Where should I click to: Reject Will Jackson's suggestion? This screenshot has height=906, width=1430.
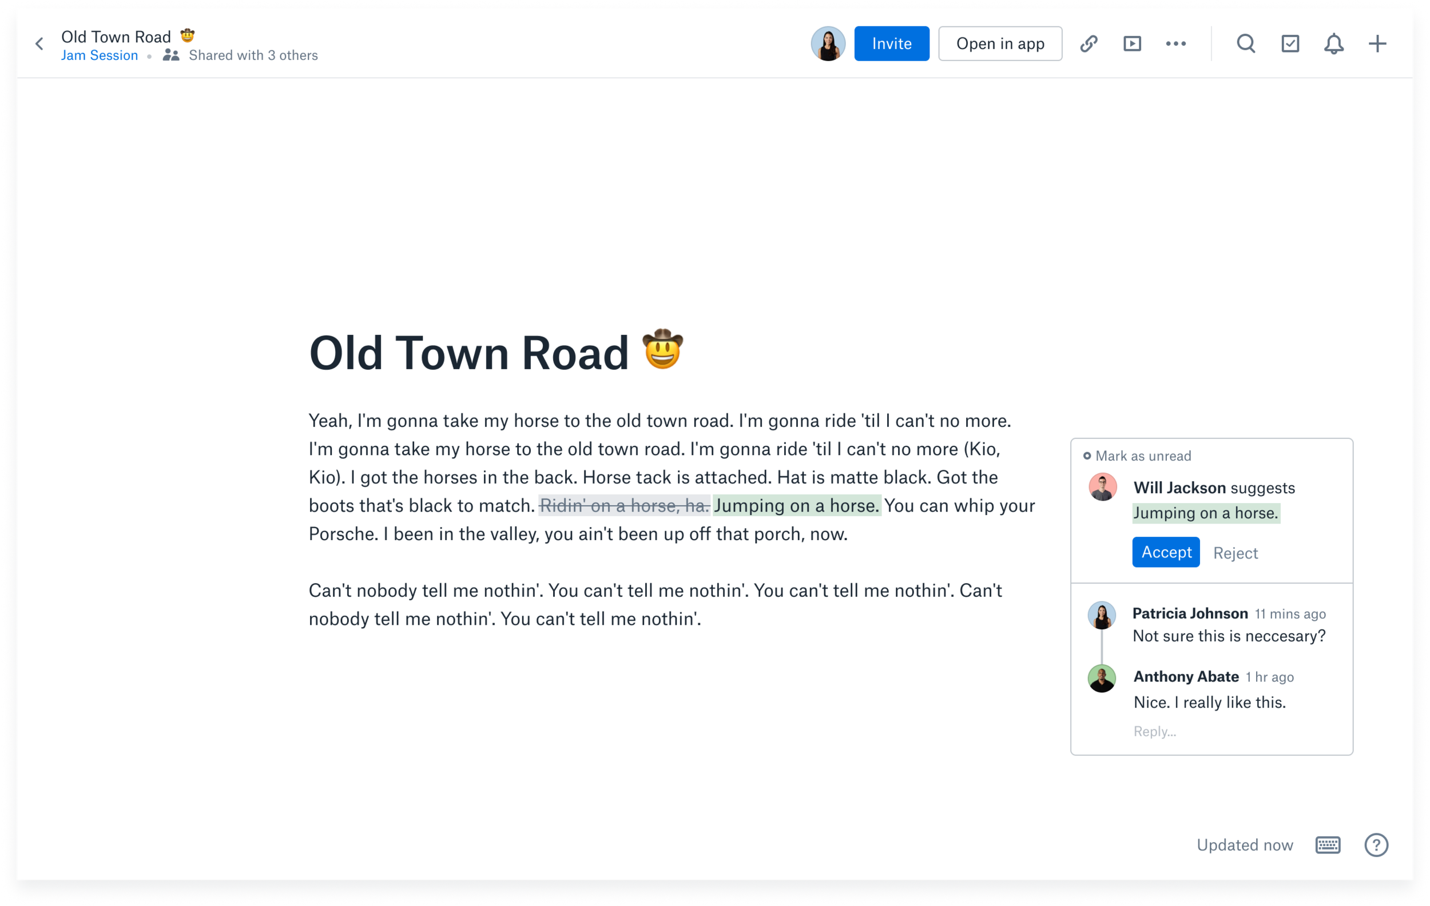tap(1235, 553)
